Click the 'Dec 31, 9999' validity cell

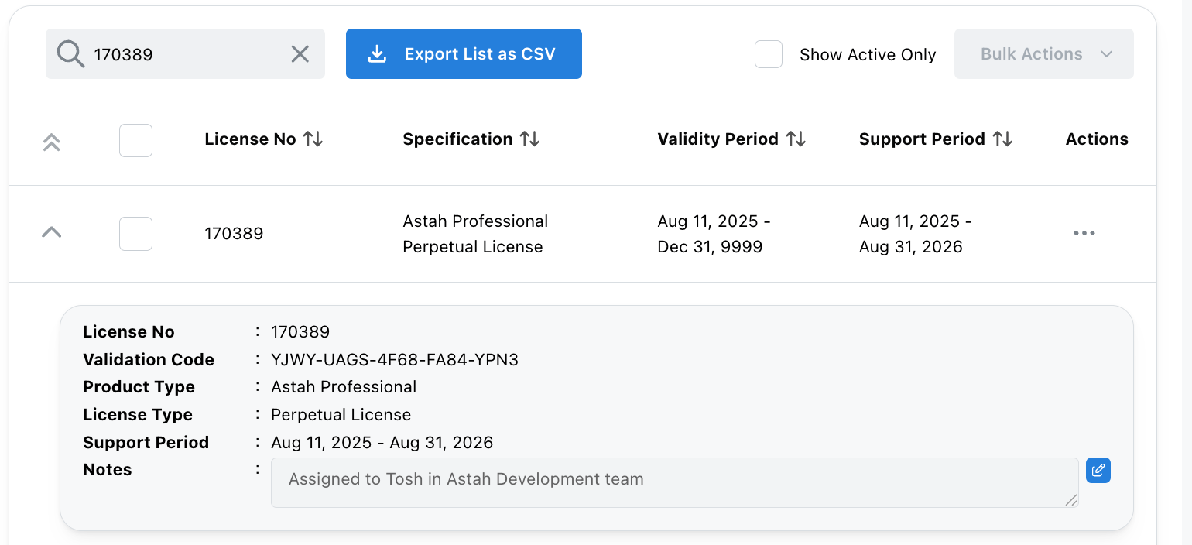point(710,247)
